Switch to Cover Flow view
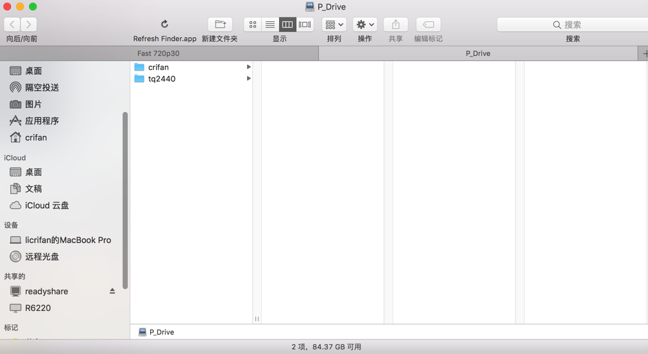This screenshot has height=354, width=648. click(305, 25)
